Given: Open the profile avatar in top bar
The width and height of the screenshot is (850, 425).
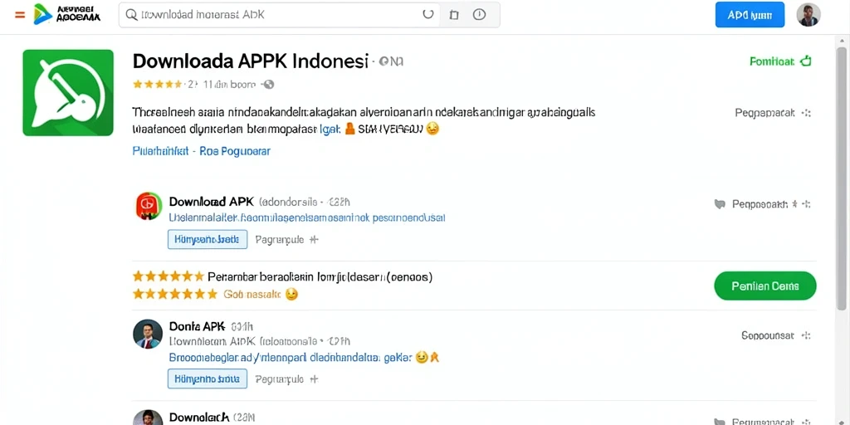Looking at the screenshot, I should 808,15.
